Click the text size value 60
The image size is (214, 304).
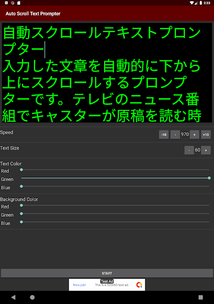197,150
